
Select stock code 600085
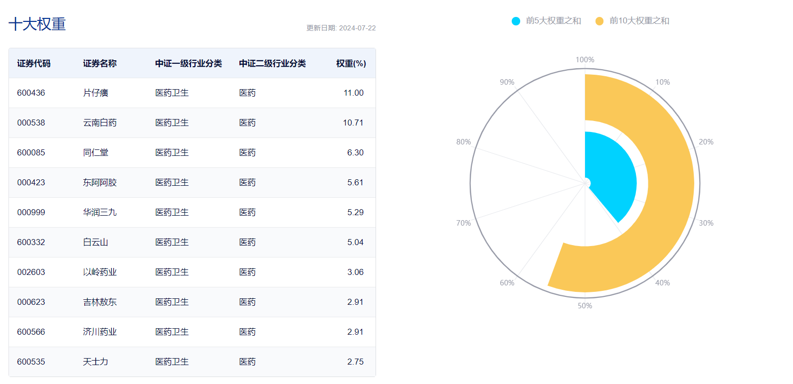[x=31, y=152]
